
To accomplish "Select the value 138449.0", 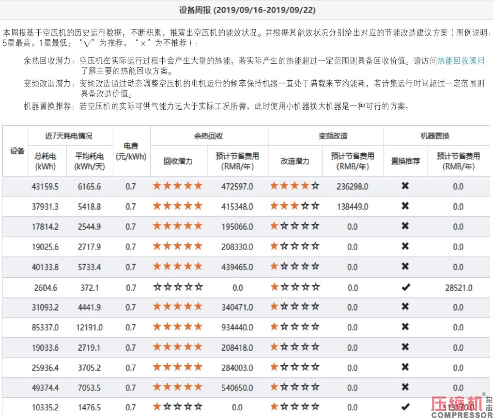I will pos(352,207).
